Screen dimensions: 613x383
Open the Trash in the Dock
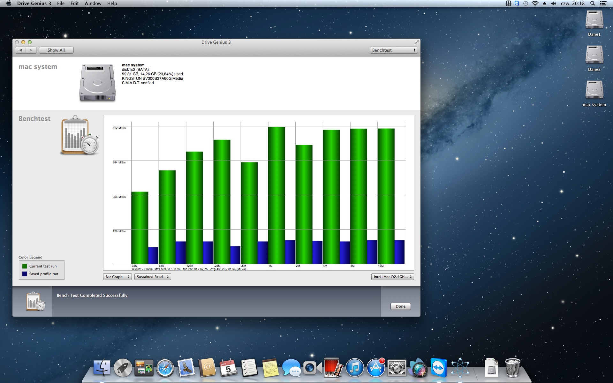pos(512,367)
